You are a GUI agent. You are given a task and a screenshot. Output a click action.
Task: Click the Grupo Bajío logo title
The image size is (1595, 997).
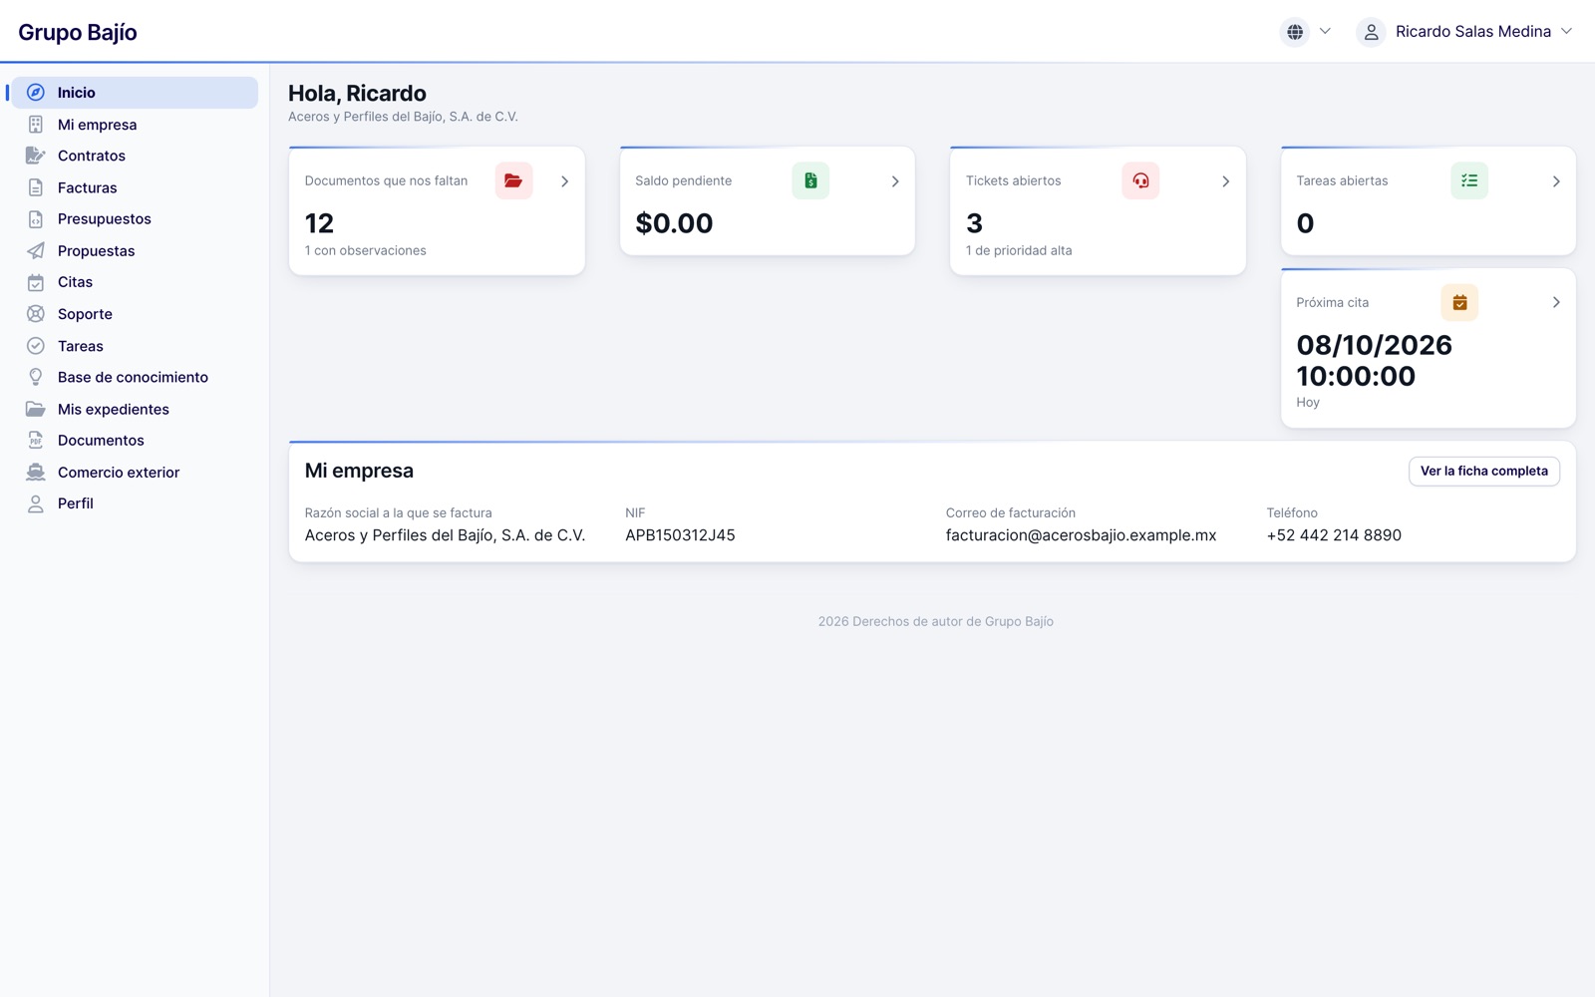click(x=78, y=32)
